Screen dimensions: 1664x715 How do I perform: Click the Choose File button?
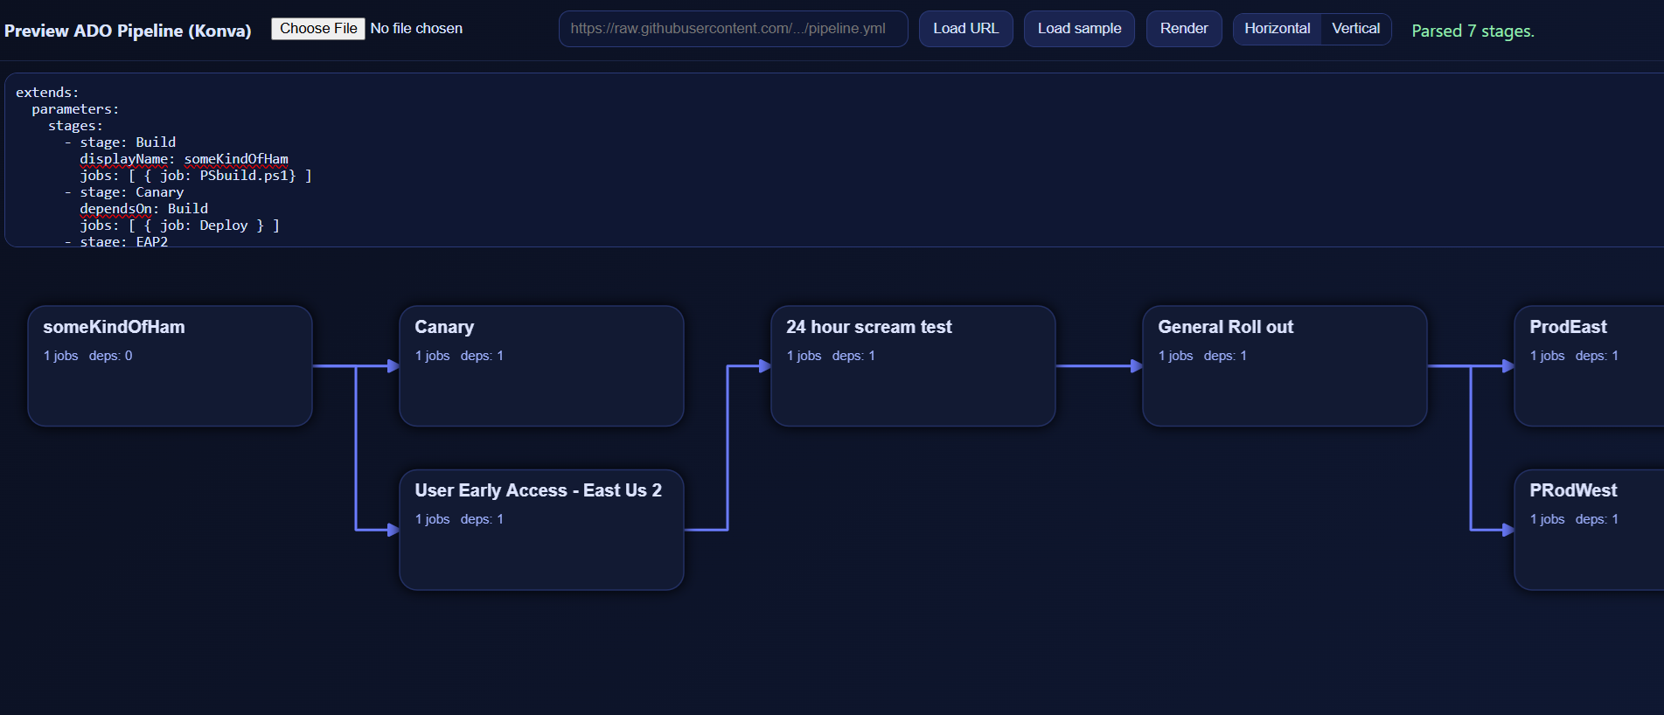click(318, 29)
